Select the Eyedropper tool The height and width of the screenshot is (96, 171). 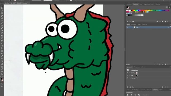2,56
